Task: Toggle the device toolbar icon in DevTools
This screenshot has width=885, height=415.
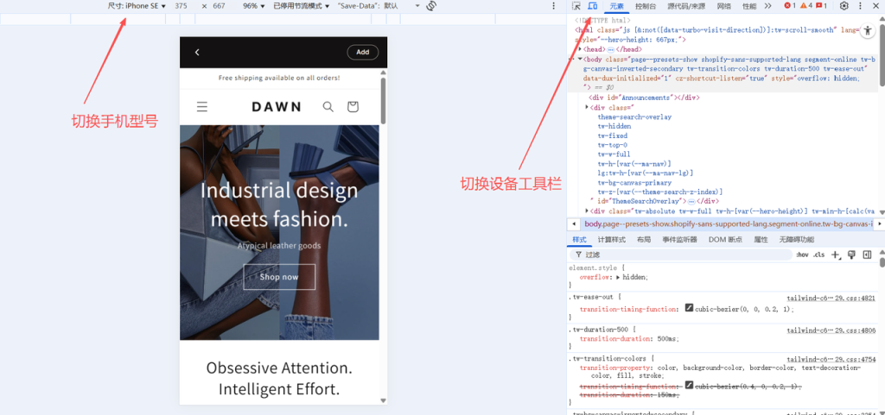Action: click(593, 6)
